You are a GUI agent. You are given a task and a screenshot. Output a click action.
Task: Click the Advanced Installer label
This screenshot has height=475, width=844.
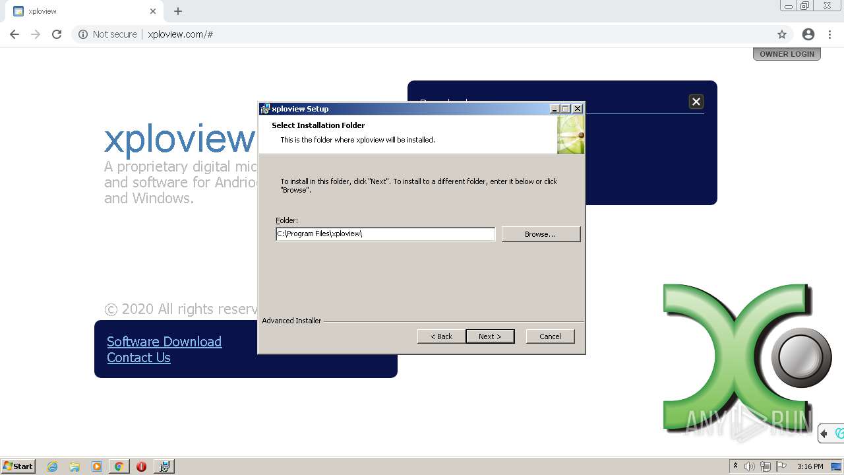click(x=291, y=321)
